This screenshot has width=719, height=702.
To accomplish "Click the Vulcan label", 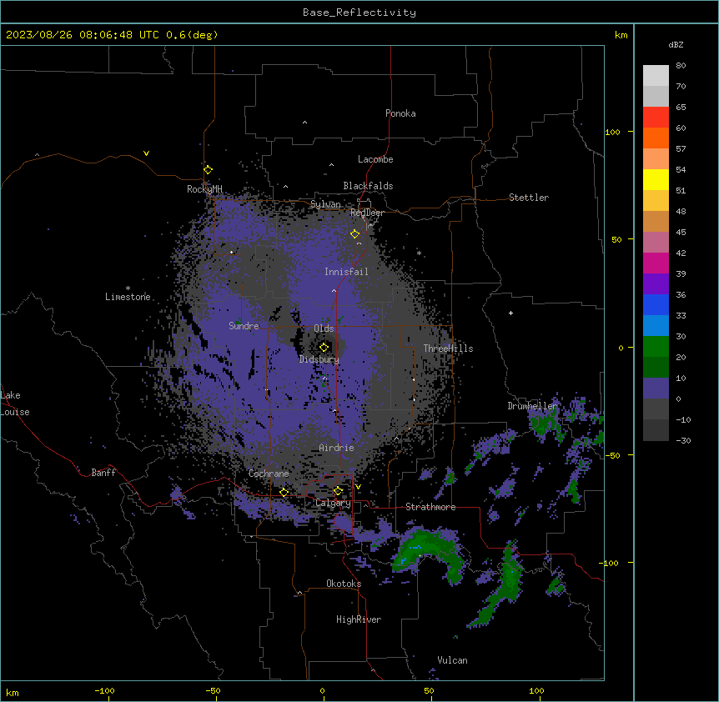I will 453,660.
